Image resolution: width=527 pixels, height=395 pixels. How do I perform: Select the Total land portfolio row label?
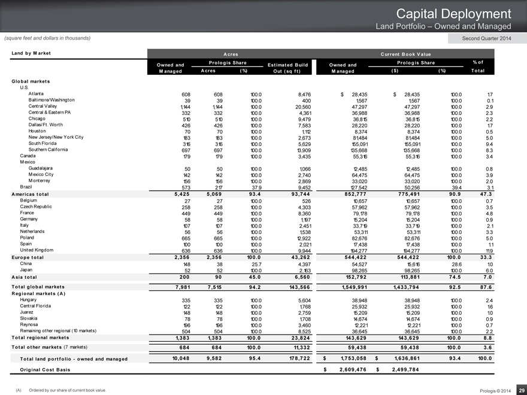pyautogui.click(x=74, y=358)
